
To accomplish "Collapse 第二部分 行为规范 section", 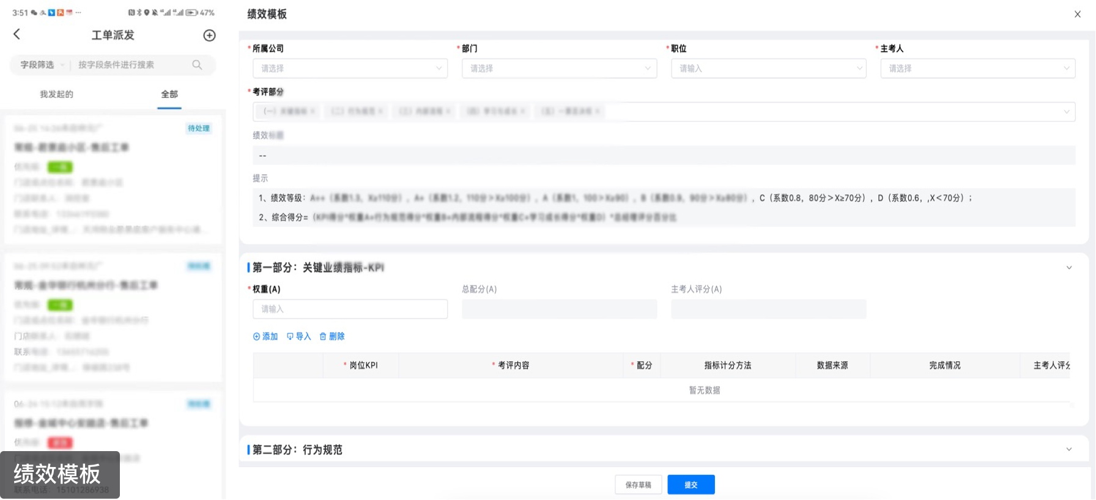I will pos(1069,449).
